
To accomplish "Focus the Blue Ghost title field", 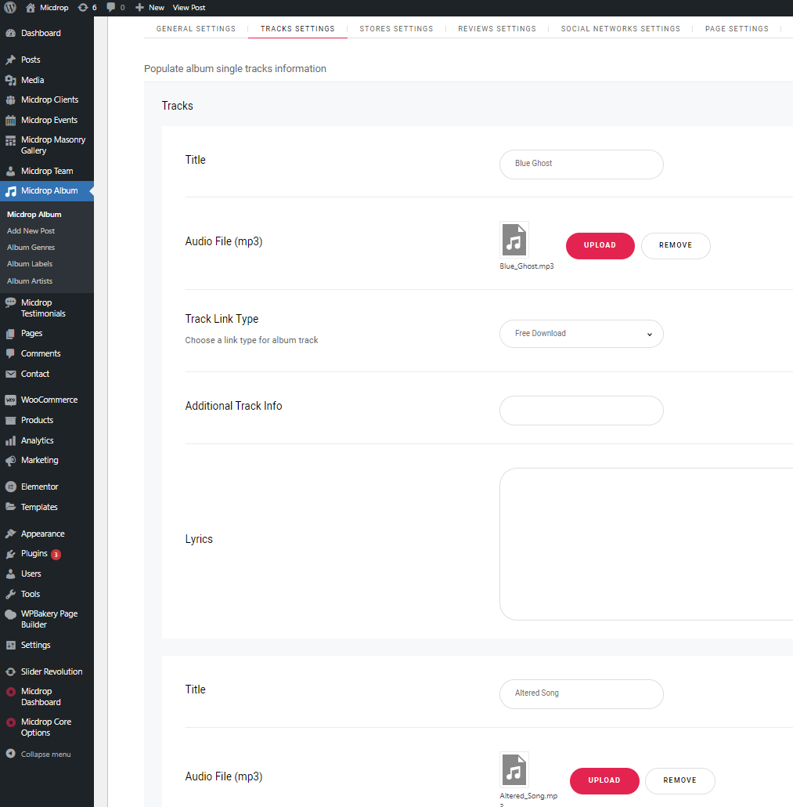I will click(x=581, y=165).
